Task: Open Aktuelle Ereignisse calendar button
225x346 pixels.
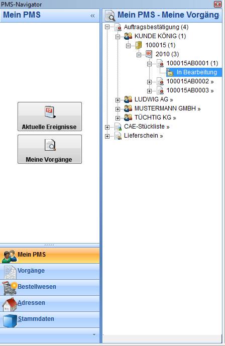Action: (x=50, y=117)
